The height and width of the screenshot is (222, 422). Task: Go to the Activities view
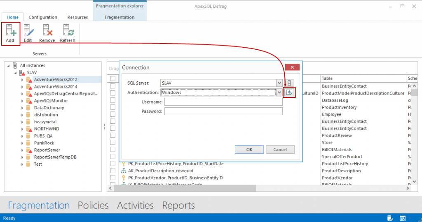point(135,206)
